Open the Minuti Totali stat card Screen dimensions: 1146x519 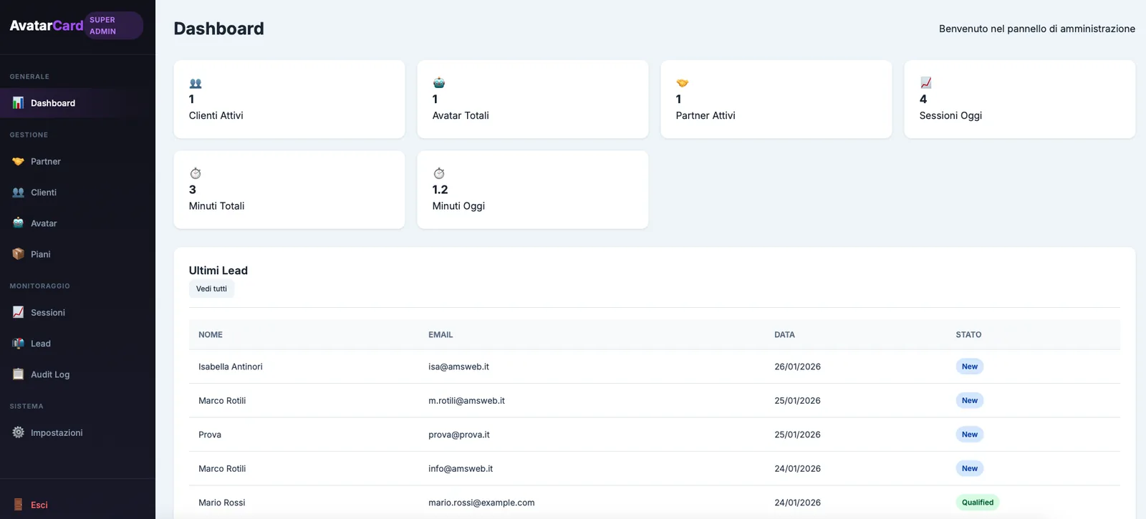289,190
